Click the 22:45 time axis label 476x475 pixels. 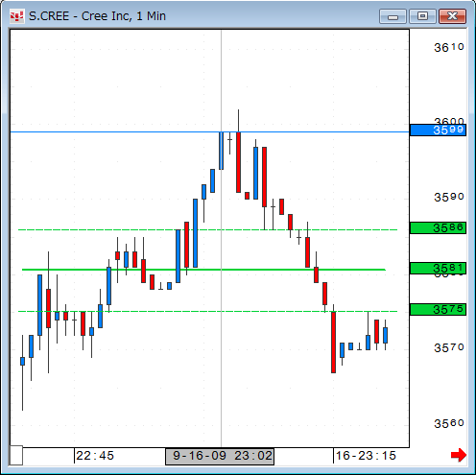pyautogui.click(x=95, y=456)
